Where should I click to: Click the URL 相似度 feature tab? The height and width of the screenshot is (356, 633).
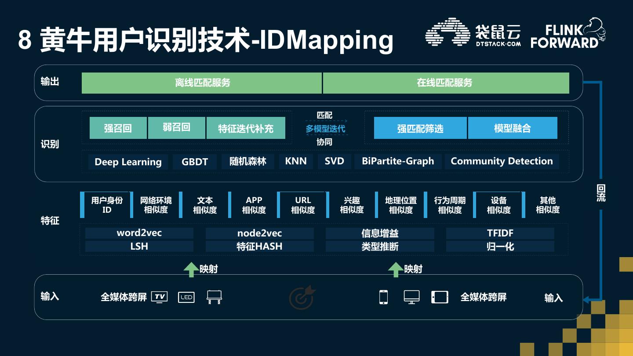303,205
